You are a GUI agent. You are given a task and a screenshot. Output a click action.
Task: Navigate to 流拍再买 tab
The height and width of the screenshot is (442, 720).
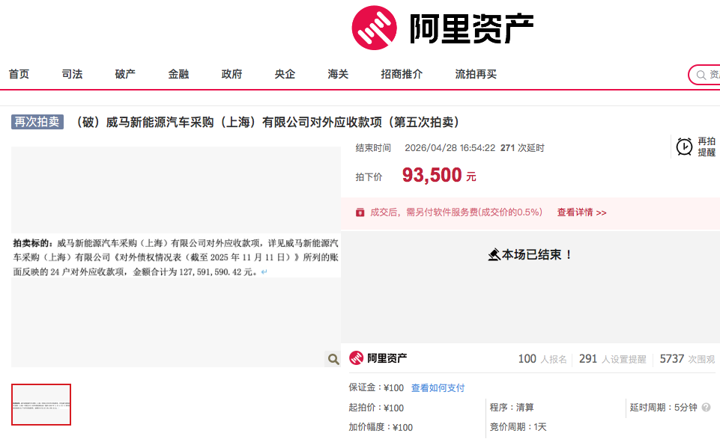[x=476, y=74]
